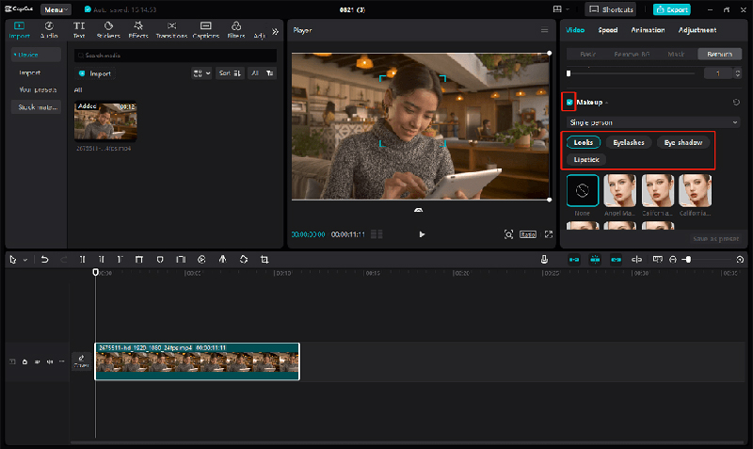This screenshot has height=449, width=753.
Task: Expand more media tabs with the double chevron
Action: [275, 30]
